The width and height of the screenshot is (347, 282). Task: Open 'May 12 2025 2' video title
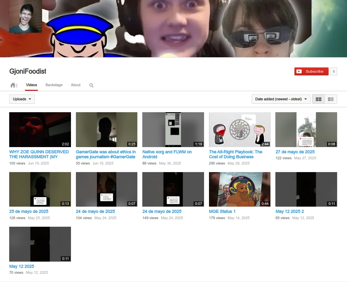click(290, 211)
